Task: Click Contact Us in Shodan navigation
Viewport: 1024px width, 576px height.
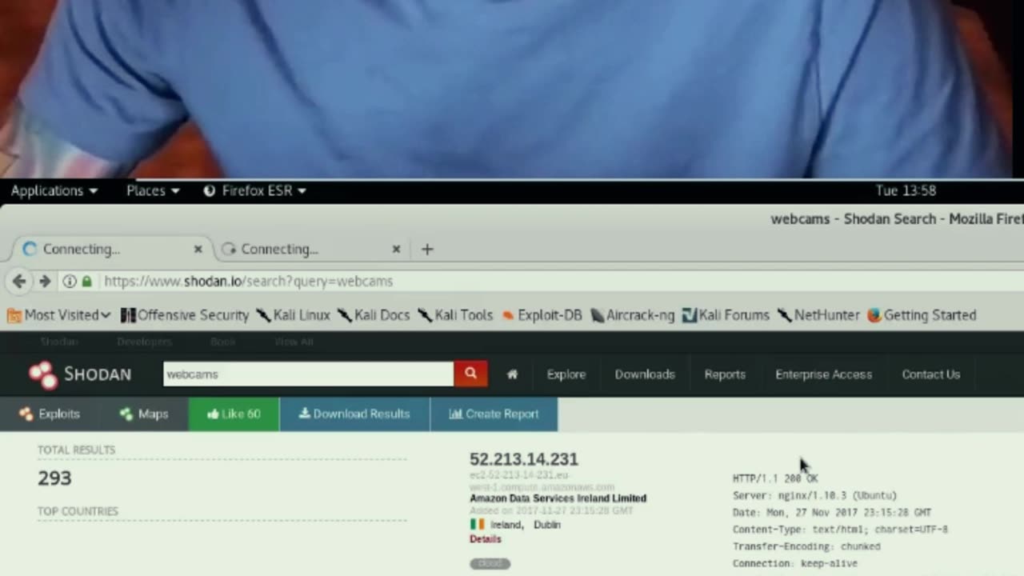Action: [x=931, y=374]
